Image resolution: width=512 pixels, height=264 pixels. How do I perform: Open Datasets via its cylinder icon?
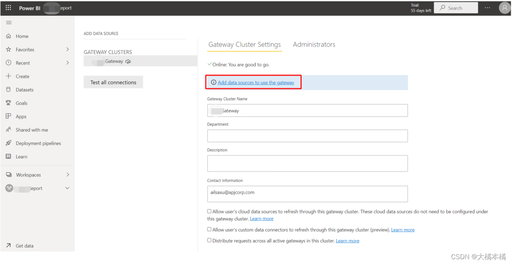(8, 89)
